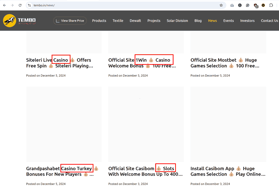
Task: Open the browser extensions puzzle icon
Action: (x=271, y=5)
